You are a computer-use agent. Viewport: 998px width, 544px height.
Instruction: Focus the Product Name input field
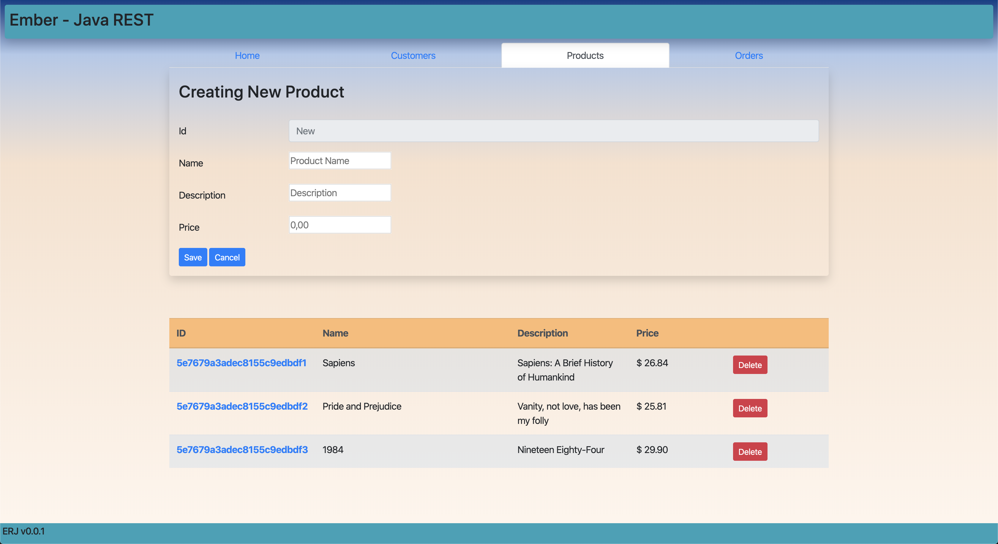[x=340, y=161]
